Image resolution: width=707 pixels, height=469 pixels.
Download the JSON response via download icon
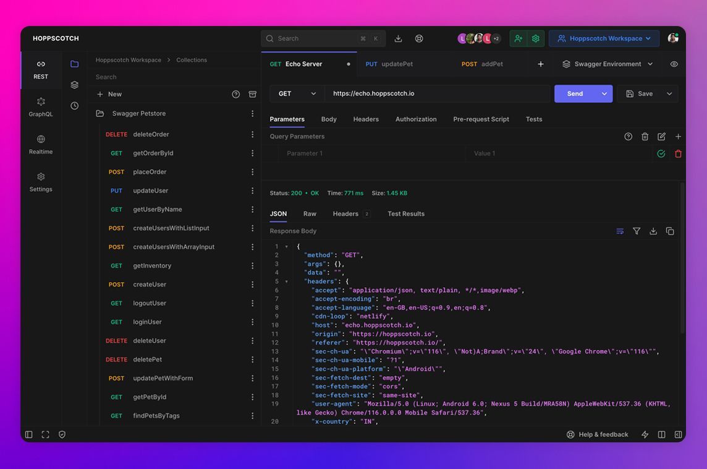tap(653, 231)
